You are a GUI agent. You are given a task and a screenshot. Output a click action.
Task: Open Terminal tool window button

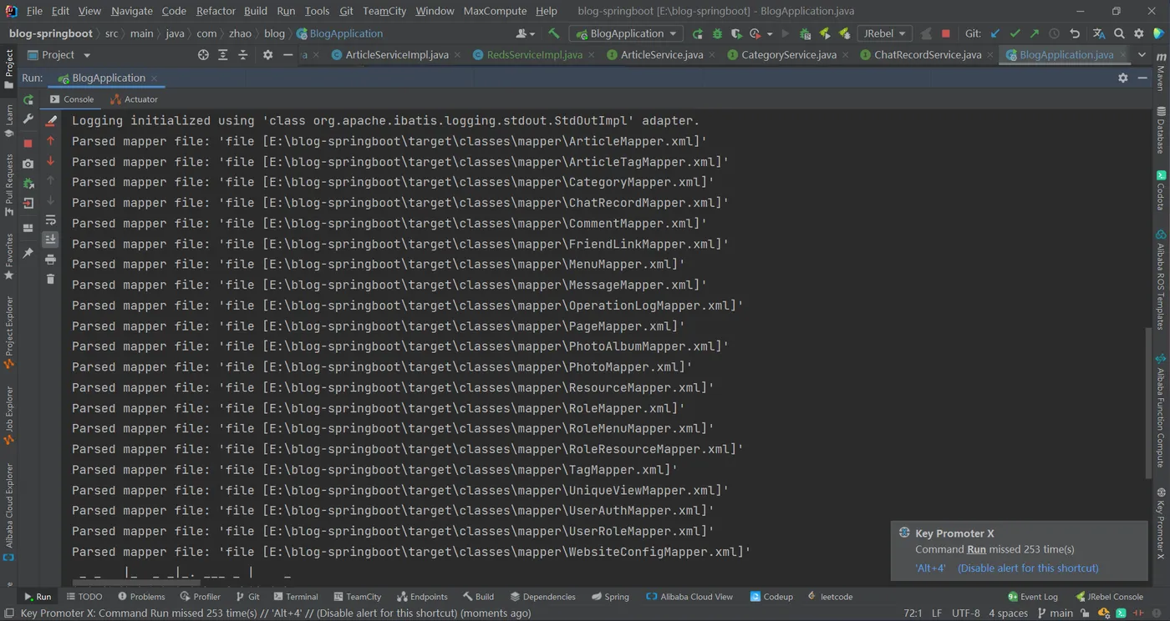[x=294, y=597]
